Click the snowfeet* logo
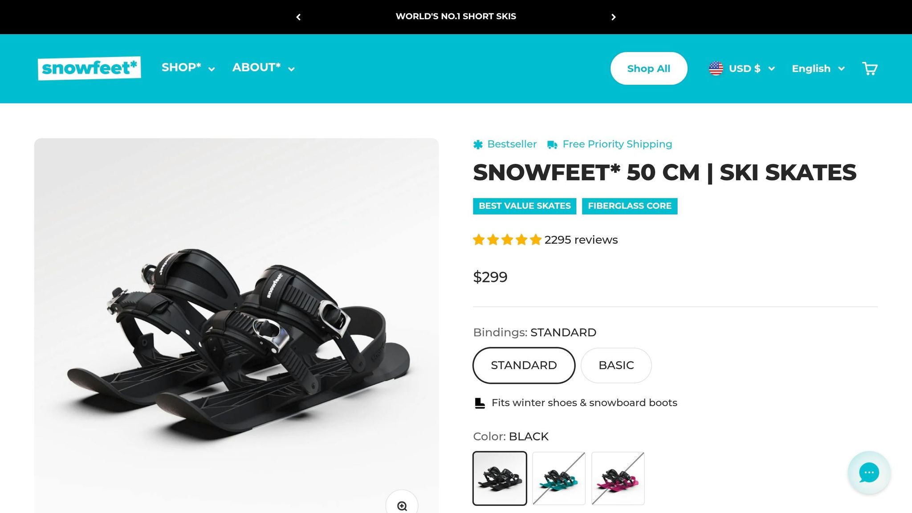The width and height of the screenshot is (912, 513). pyautogui.click(x=89, y=68)
